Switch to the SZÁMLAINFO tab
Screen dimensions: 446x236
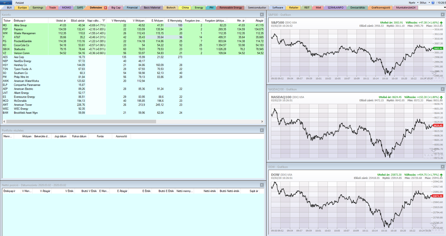click(336, 7)
